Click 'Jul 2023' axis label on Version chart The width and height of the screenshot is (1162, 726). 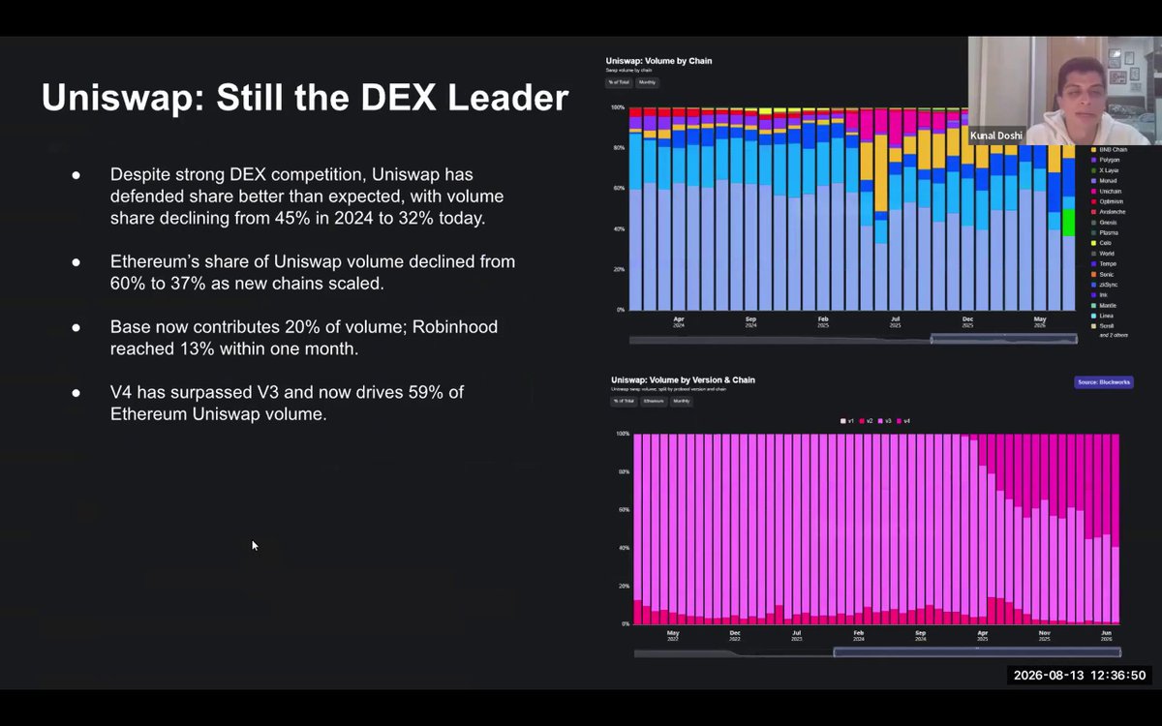pos(797,635)
